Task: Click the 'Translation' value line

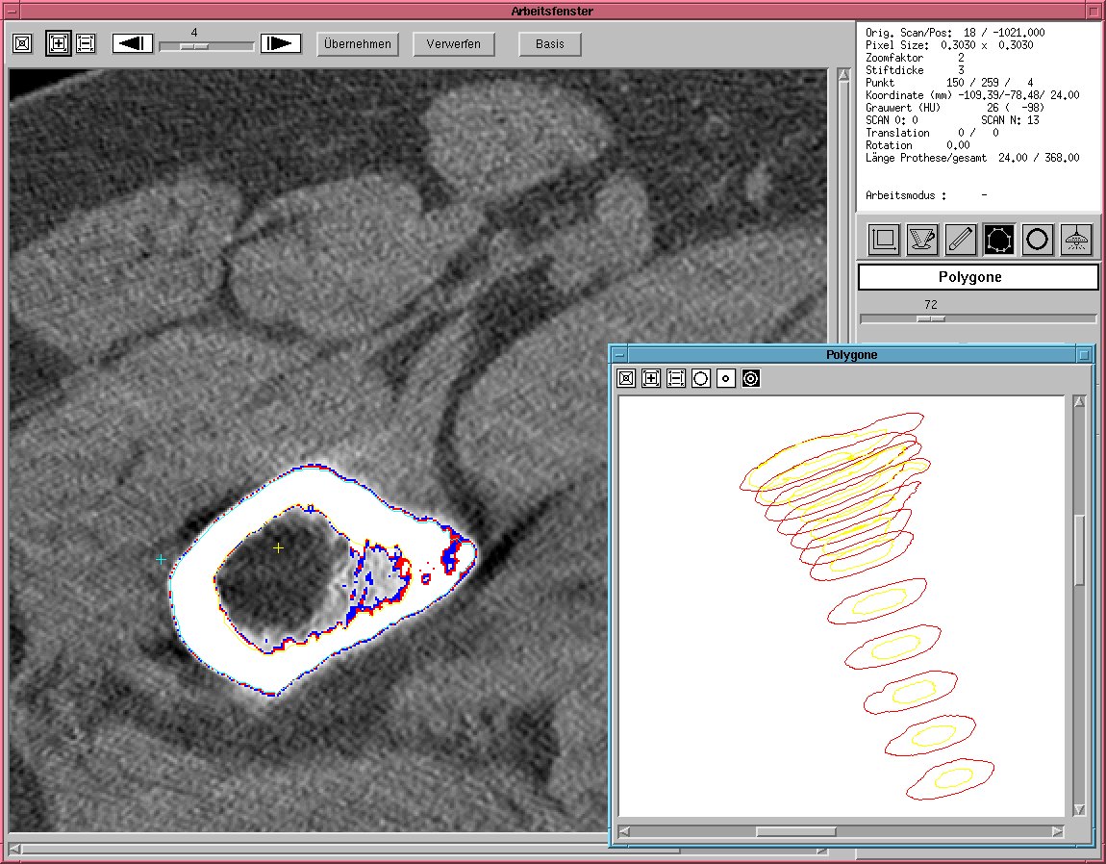Action: point(932,133)
